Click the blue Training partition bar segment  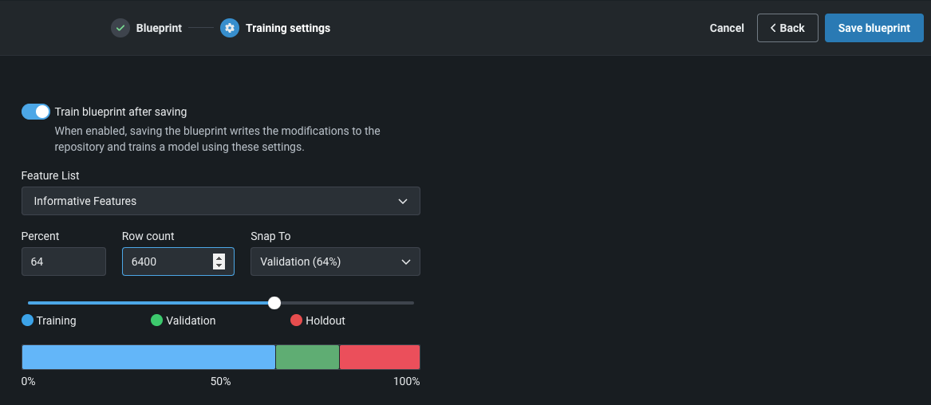[x=148, y=357]
